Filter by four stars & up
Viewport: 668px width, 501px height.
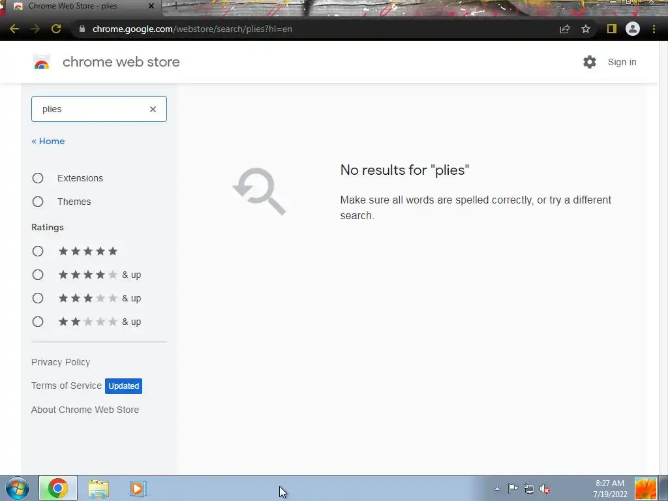pyautogui.click(x=38, y=275)
